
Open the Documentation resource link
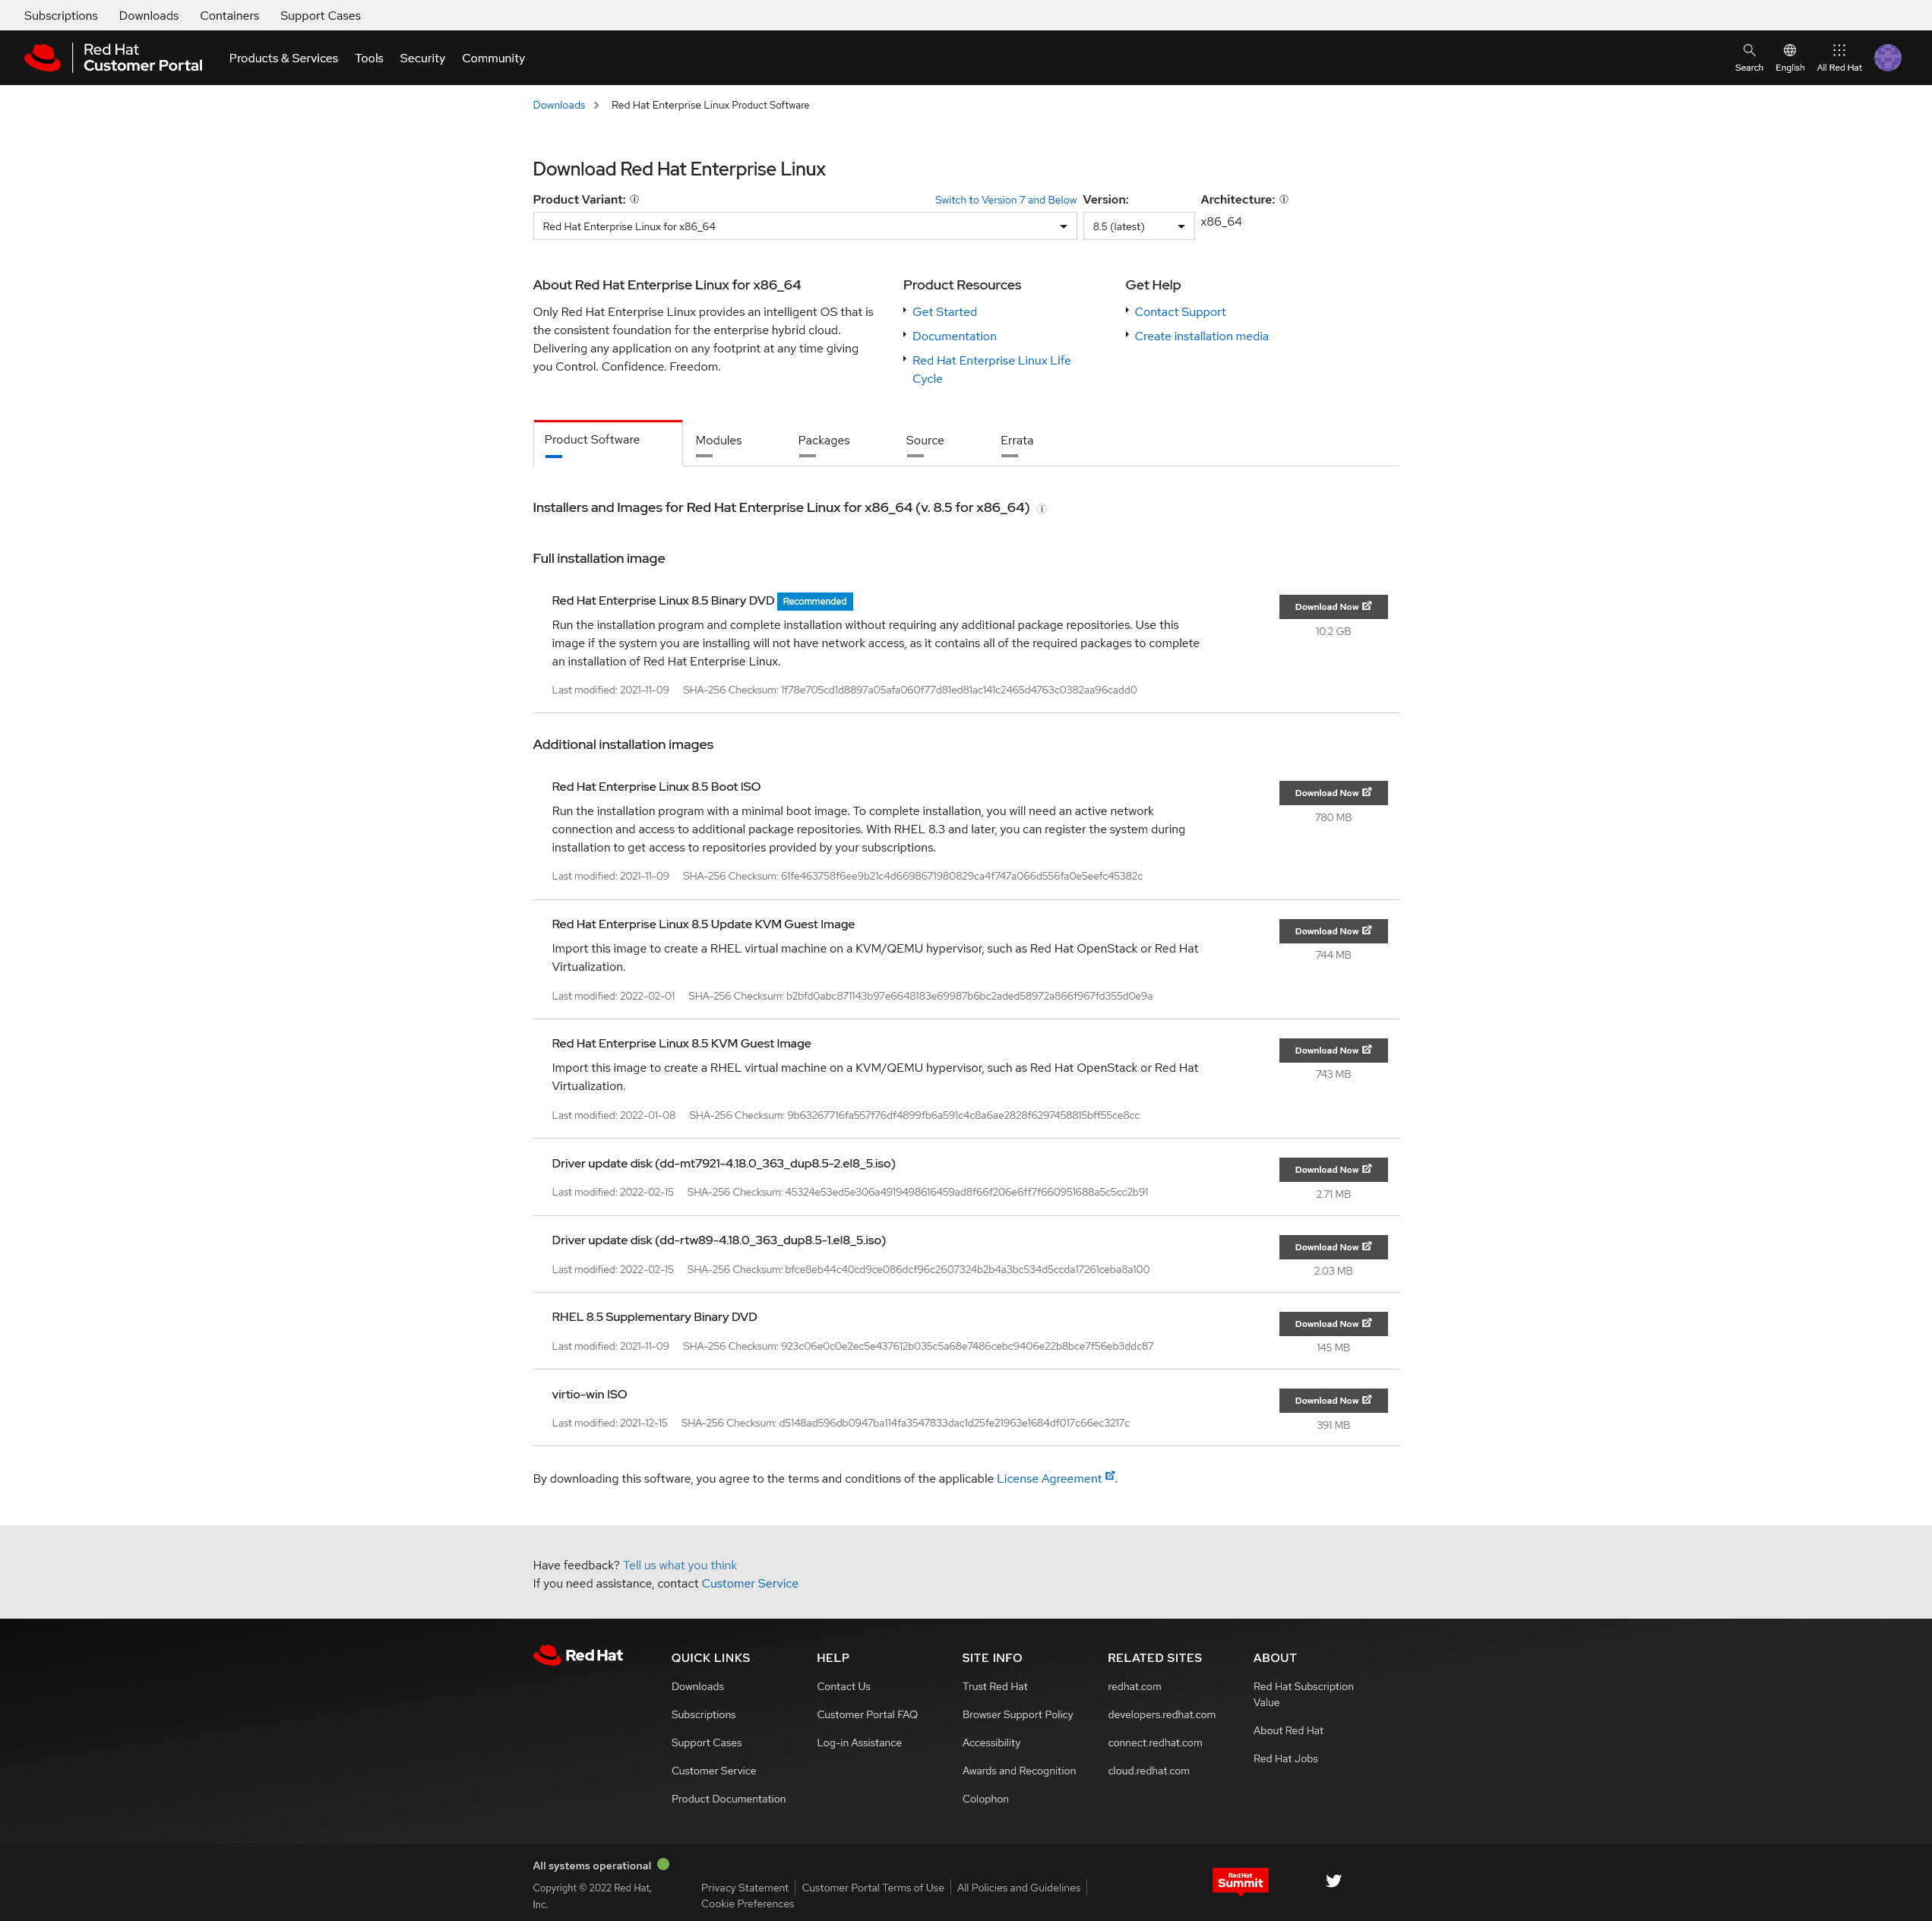954,336
